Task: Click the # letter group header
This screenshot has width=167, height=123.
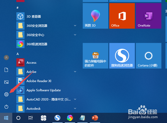Action: point(18,8)
